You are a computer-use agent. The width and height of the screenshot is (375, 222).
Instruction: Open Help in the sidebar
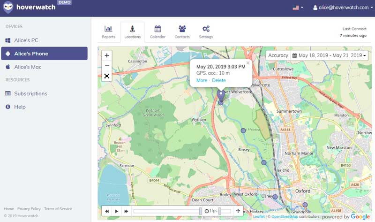(45, 107)
